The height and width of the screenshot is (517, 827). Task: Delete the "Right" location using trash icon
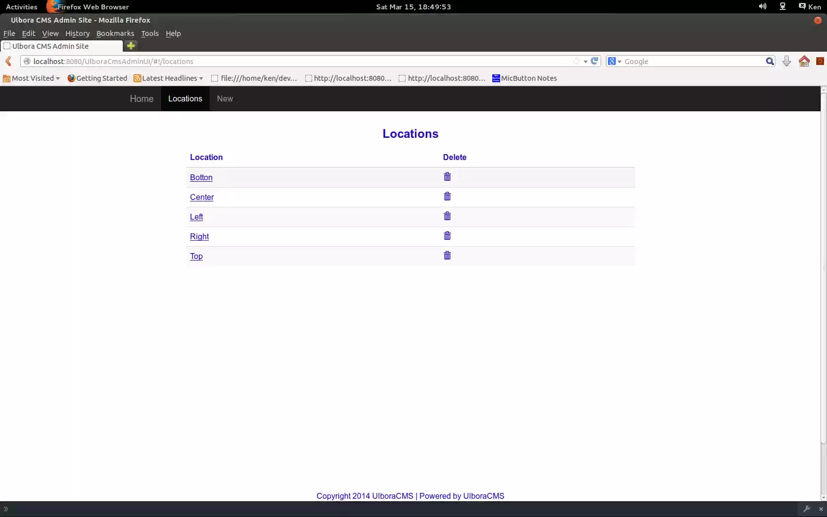(447, 235)
